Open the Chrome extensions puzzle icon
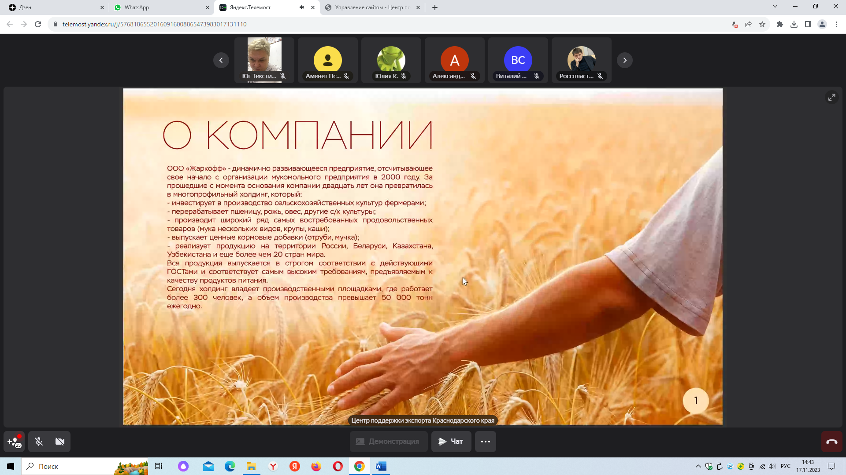 (780, 25)
